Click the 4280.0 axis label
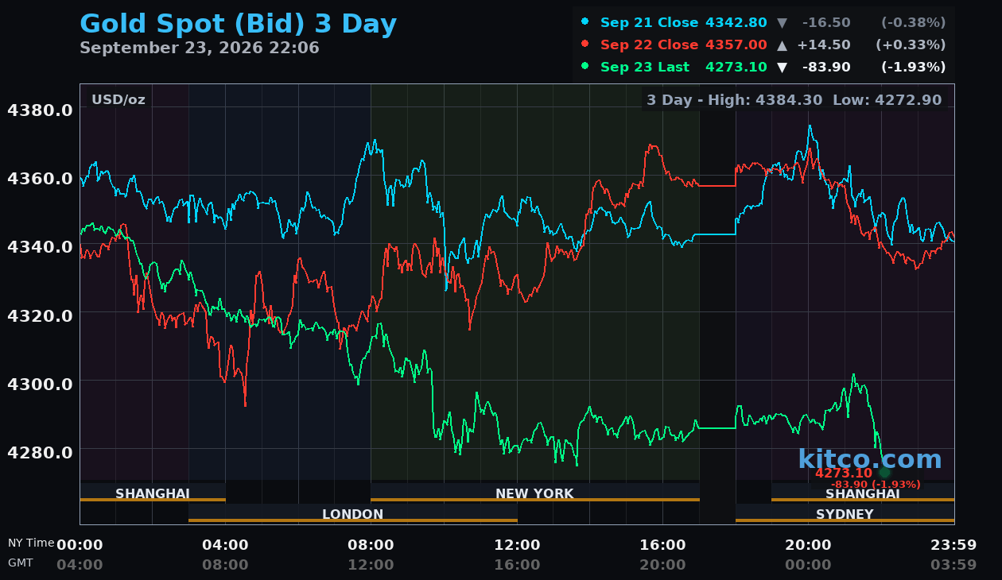This screenshot has height=580, width=1002. click(x=40, y=451)
